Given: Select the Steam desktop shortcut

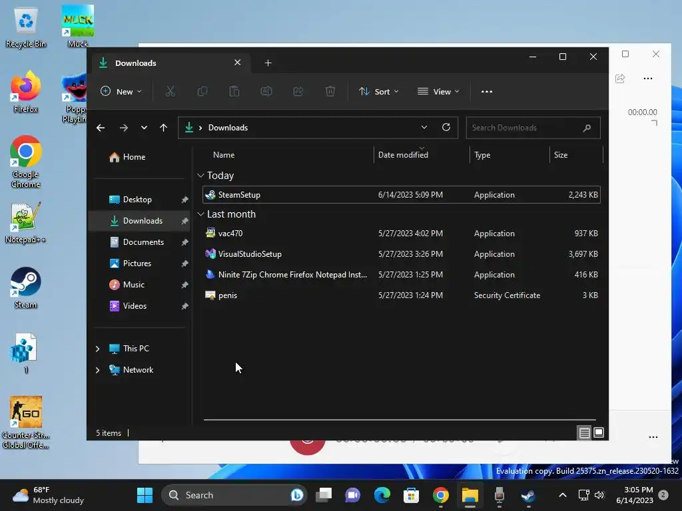Looking at the screenshot, I should point(26,288).
